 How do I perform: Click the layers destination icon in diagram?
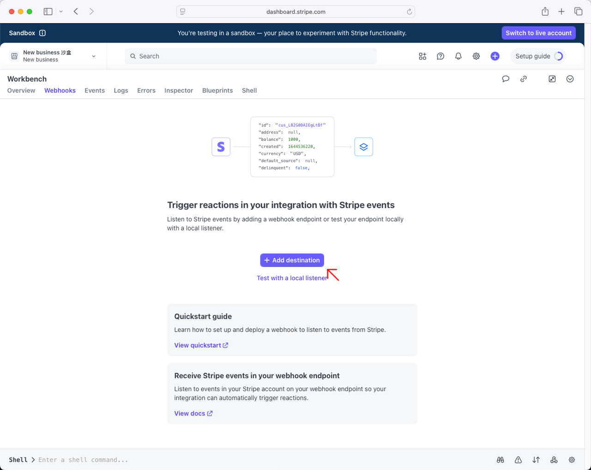click(x=363, y=147)
